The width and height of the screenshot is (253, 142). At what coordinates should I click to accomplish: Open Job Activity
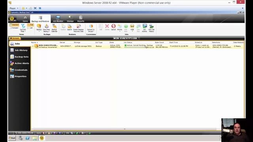coord(144,28)
